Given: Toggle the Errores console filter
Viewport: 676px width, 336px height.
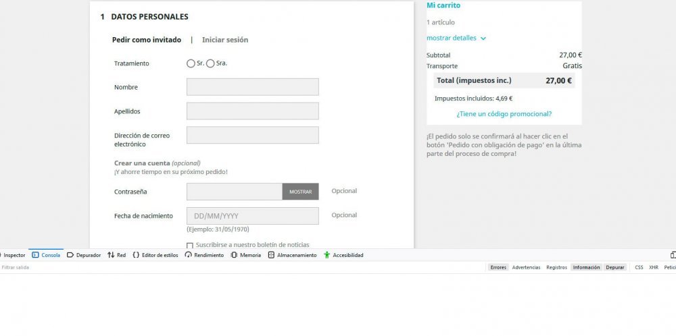Looking at the screenshot, I should [498, 268].
